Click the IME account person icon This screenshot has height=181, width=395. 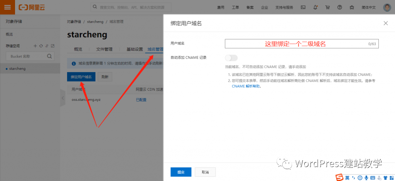(x=379, y=178)
